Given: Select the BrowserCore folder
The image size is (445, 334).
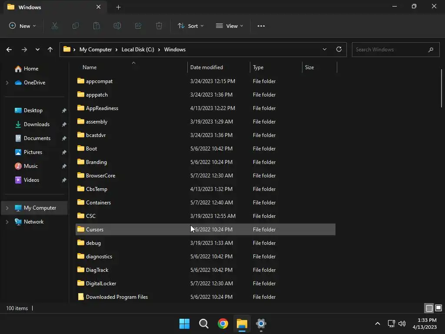Looking at the screenshot, I should click(x=206, y=176).
